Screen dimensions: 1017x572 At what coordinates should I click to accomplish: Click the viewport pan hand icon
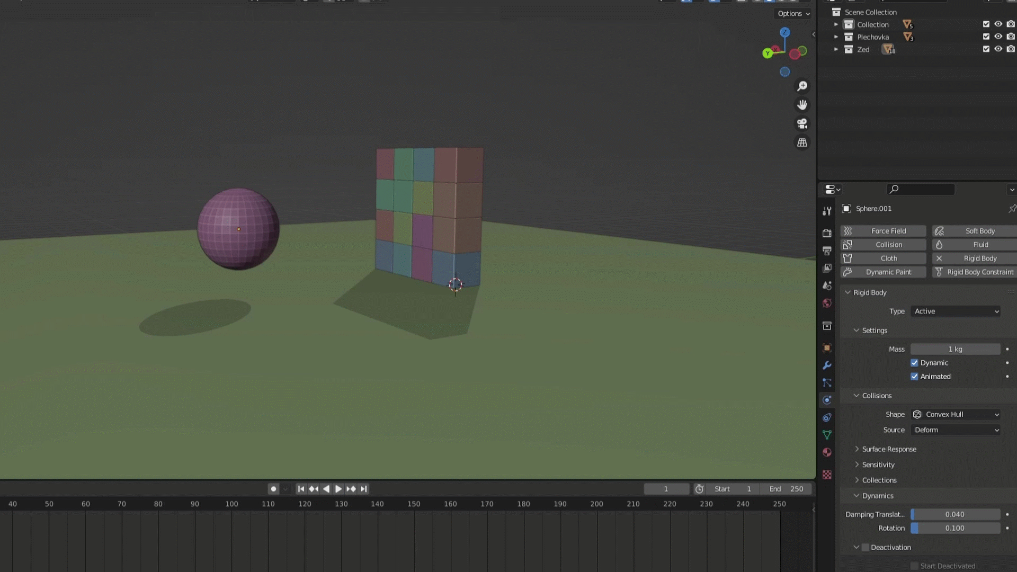pos(802,105)
